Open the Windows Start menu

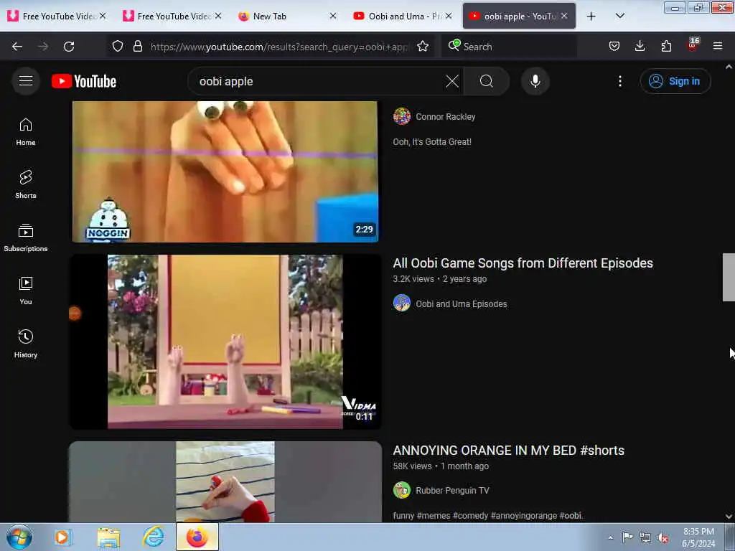(19, 537)
